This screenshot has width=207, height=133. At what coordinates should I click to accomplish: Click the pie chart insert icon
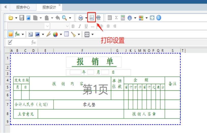pos(55,34)
